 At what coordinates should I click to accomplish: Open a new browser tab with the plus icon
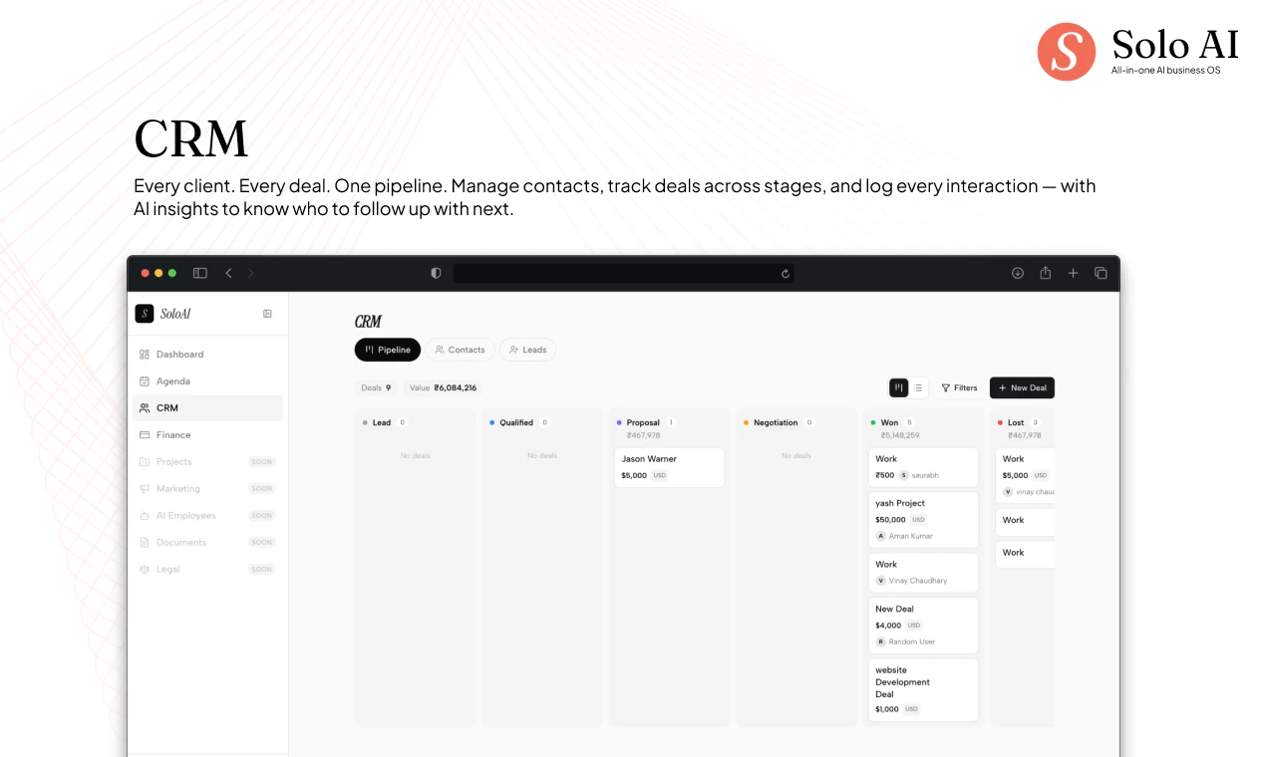pos(1073,273)
